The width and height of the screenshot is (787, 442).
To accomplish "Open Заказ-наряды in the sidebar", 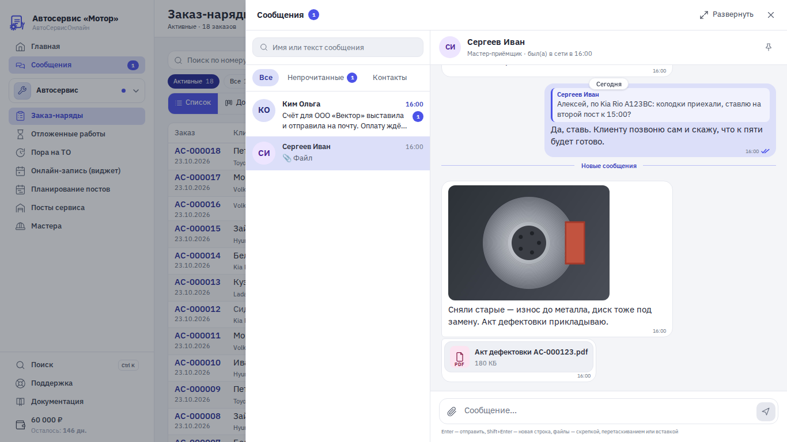I will point(77,116).
